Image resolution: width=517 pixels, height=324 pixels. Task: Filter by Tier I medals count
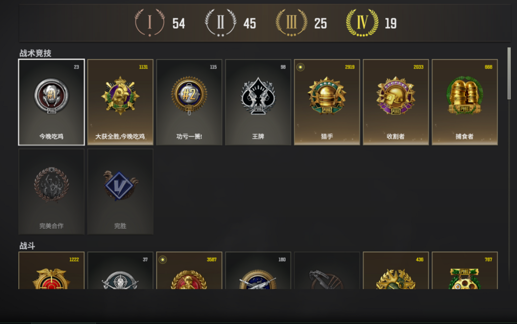[160, 23]
